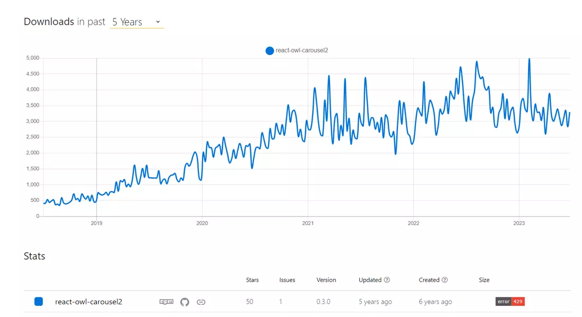Click the Stats section heading
582x317 pixels.
click(x=34, y=256)
